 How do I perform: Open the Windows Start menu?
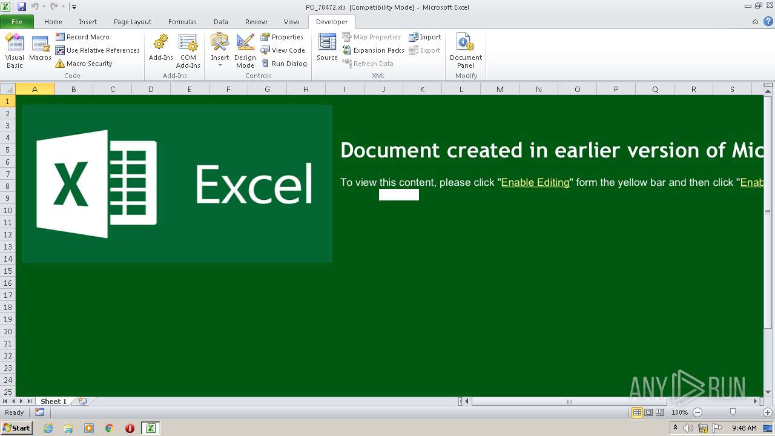(x=16, y=428)
